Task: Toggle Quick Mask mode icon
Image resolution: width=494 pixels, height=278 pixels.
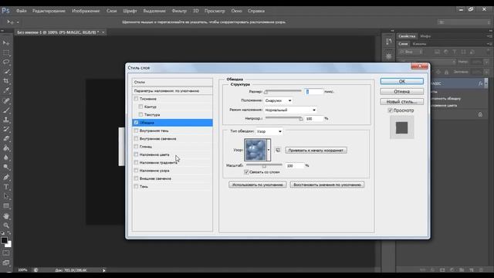Action: point(6,253)
